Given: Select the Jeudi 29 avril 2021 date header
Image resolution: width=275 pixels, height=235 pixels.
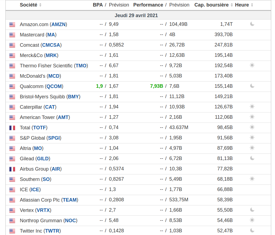Looking at the screenshot, I should [x=136, y=15].
